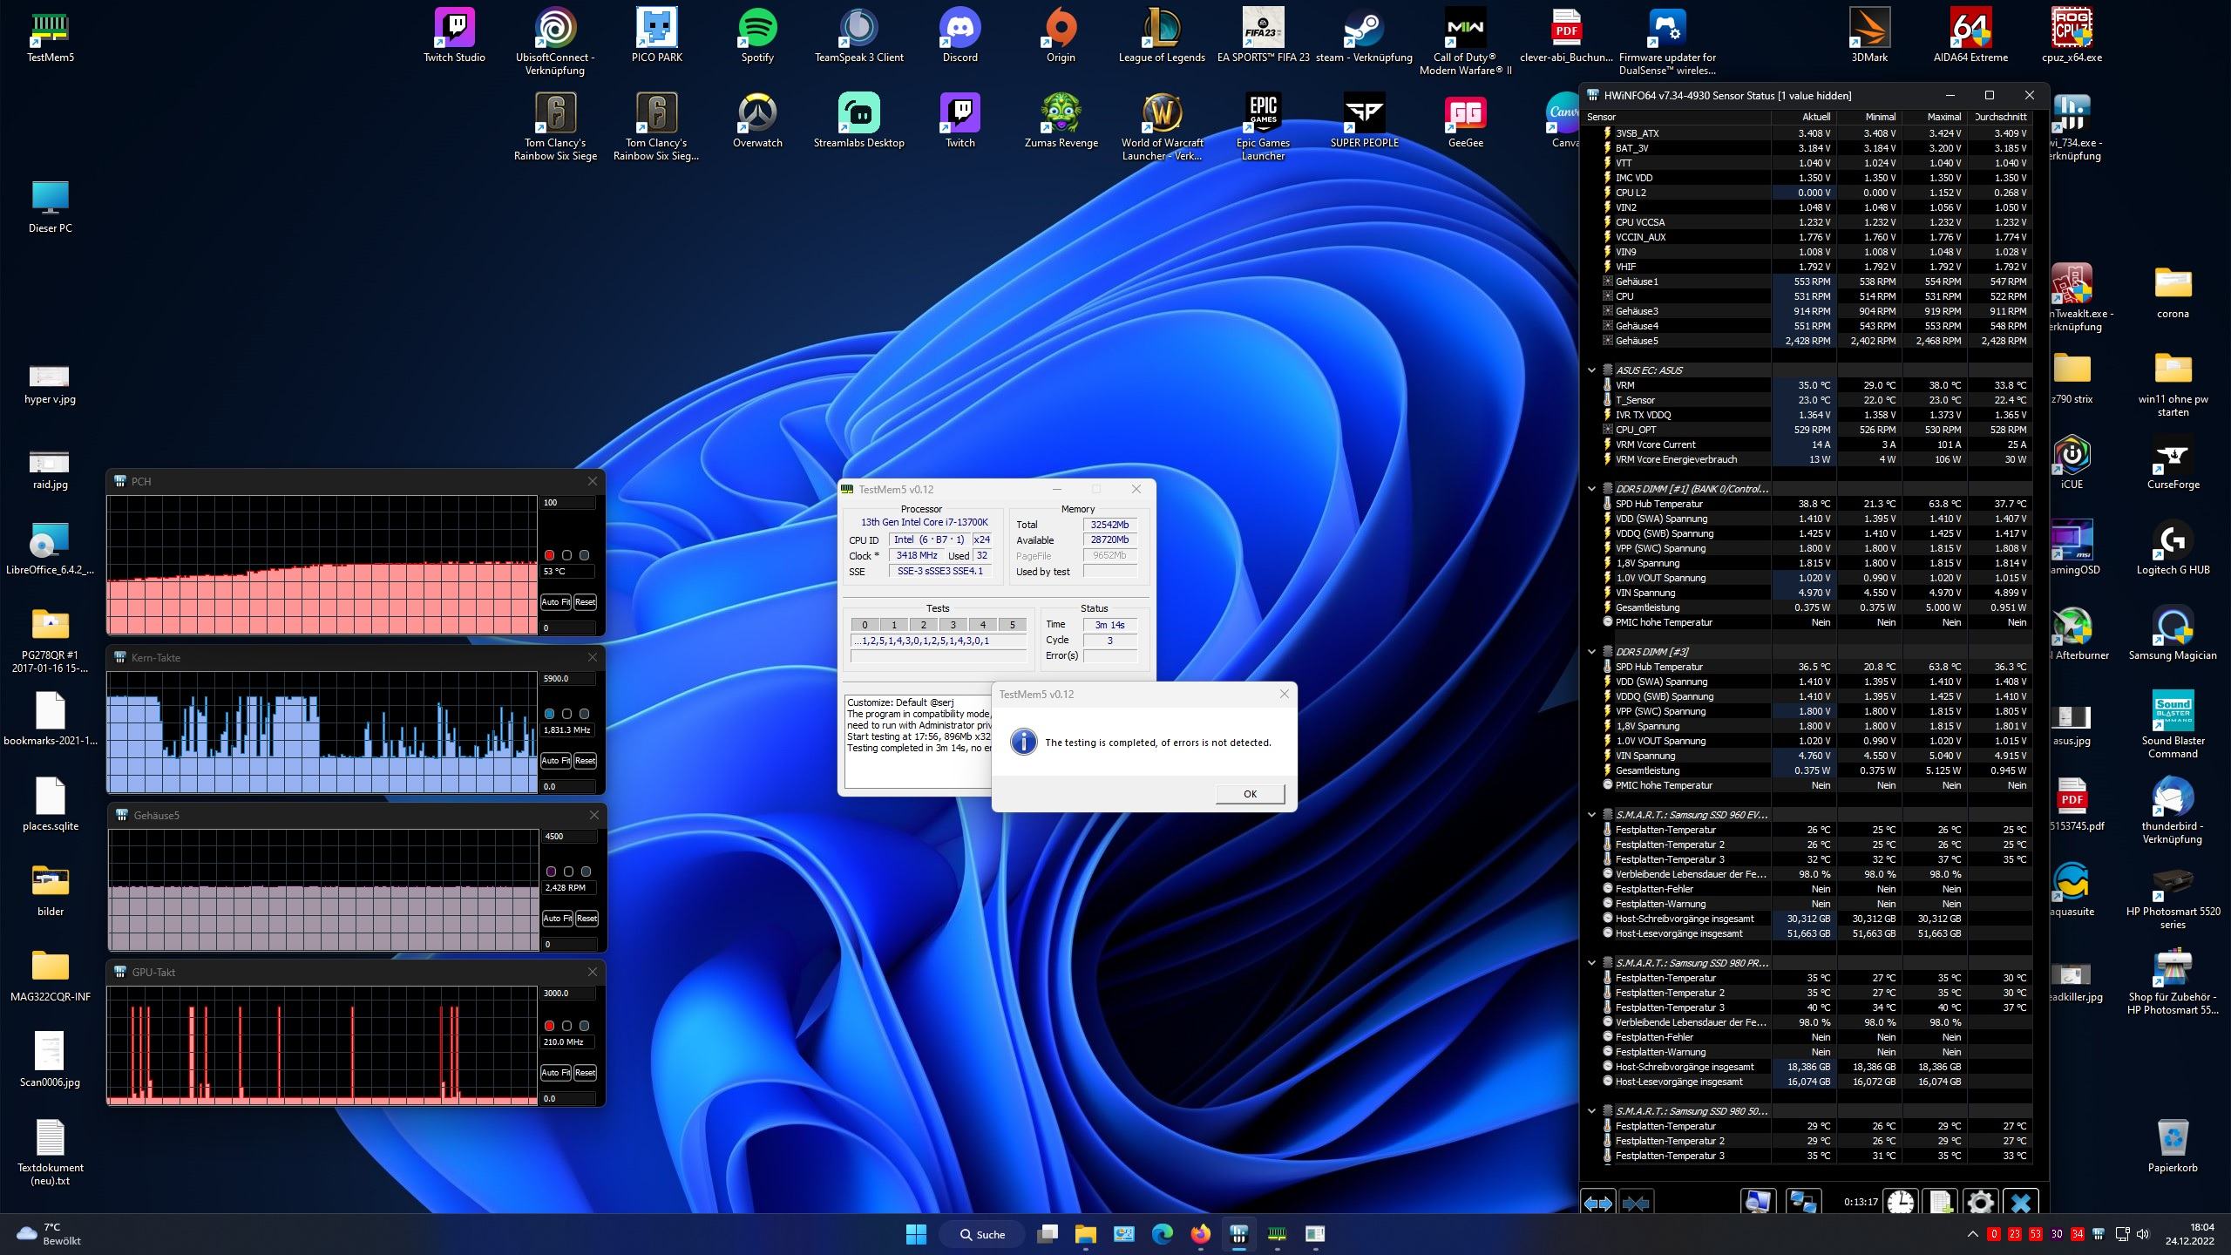
Task: Open Firefox from the taskbar
Action: tap(1200, 1234)
